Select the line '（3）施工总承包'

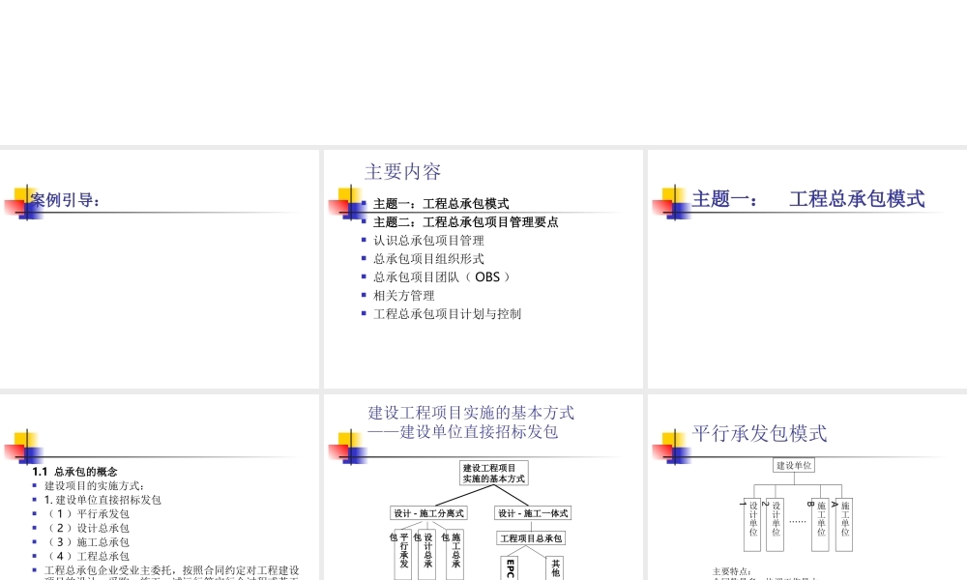click(87, 542)
